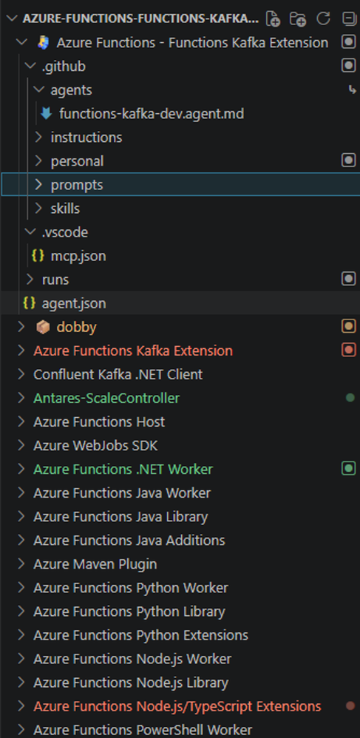
Task: Collapse the agents folder chevron
Action: (x=39, y=90)
